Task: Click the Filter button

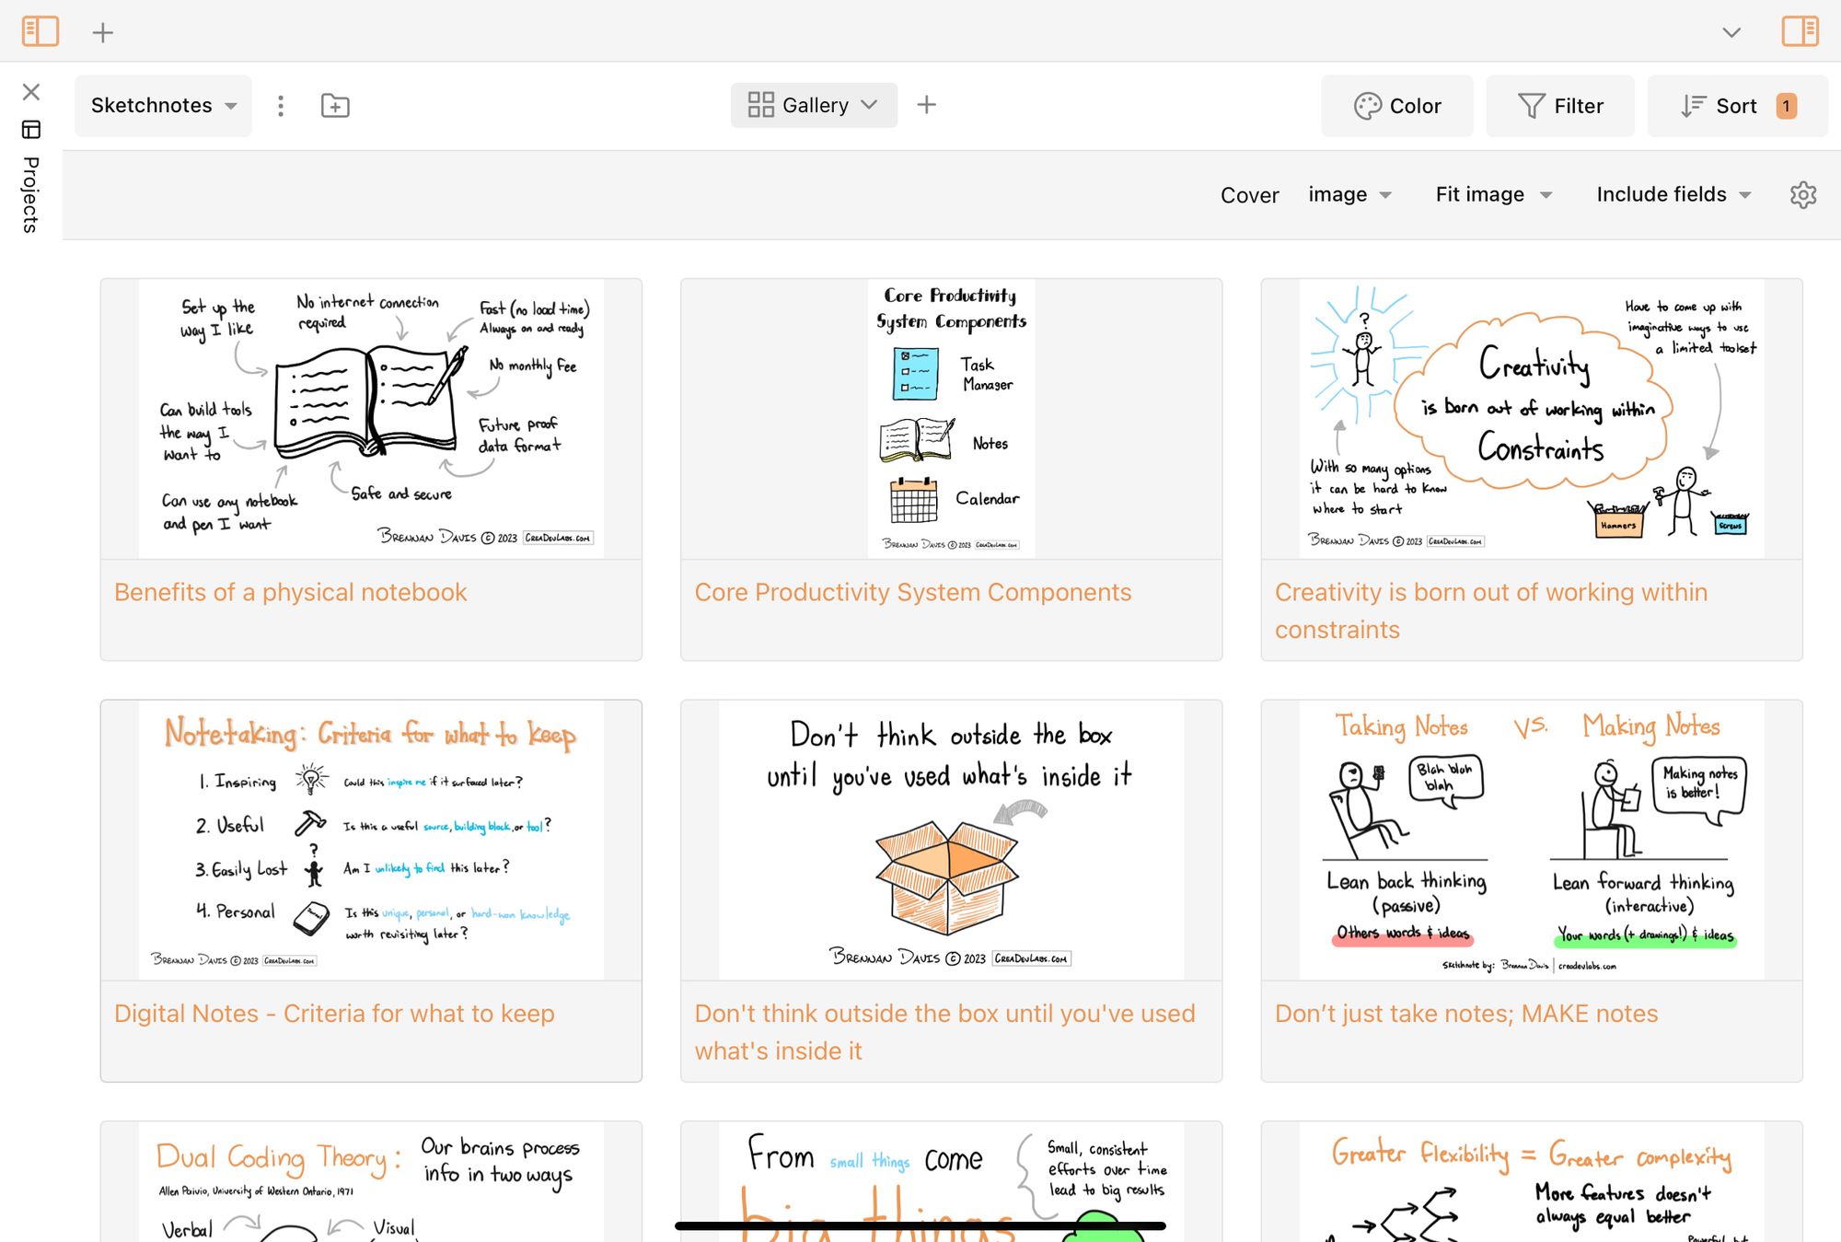Action: pos(1560,106)
